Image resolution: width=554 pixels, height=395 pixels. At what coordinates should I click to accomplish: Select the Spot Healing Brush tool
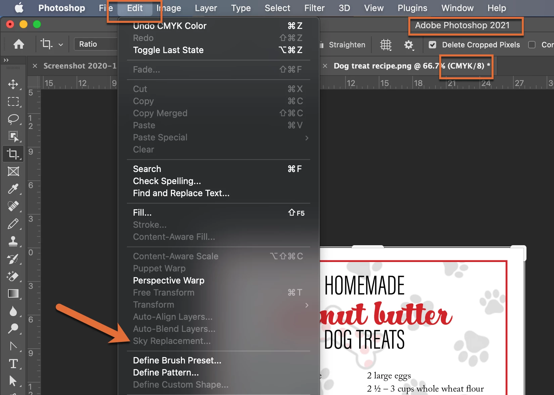pyautogui.click(x=13, y=206)
